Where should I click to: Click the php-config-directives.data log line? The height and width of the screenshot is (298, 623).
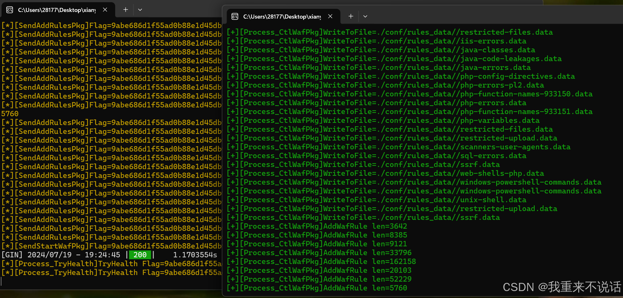pyautogui.click(x=401, y=77)
